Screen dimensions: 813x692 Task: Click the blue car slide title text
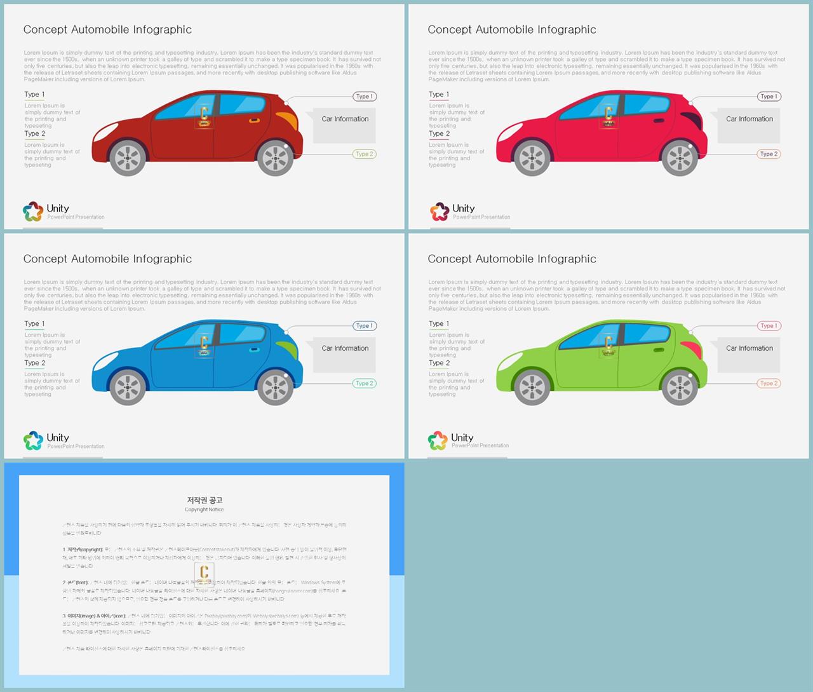(107, 259)
